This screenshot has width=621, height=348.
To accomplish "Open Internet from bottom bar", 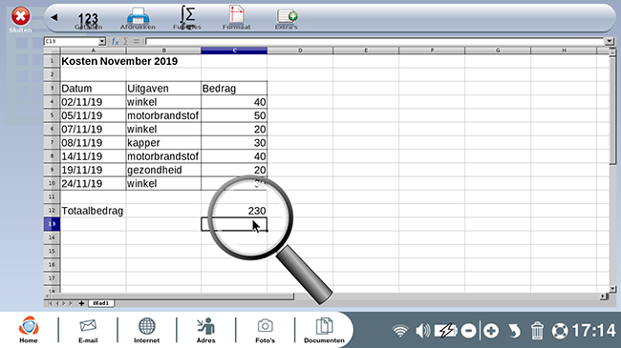I will tap(147, 331).
